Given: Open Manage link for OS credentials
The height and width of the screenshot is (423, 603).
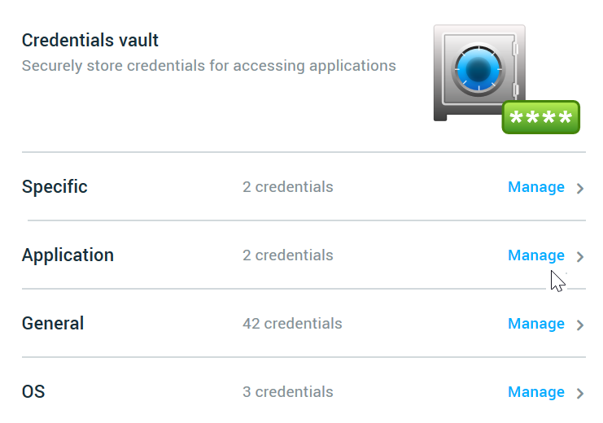Looking at the screenshot, I should [535, 392].
